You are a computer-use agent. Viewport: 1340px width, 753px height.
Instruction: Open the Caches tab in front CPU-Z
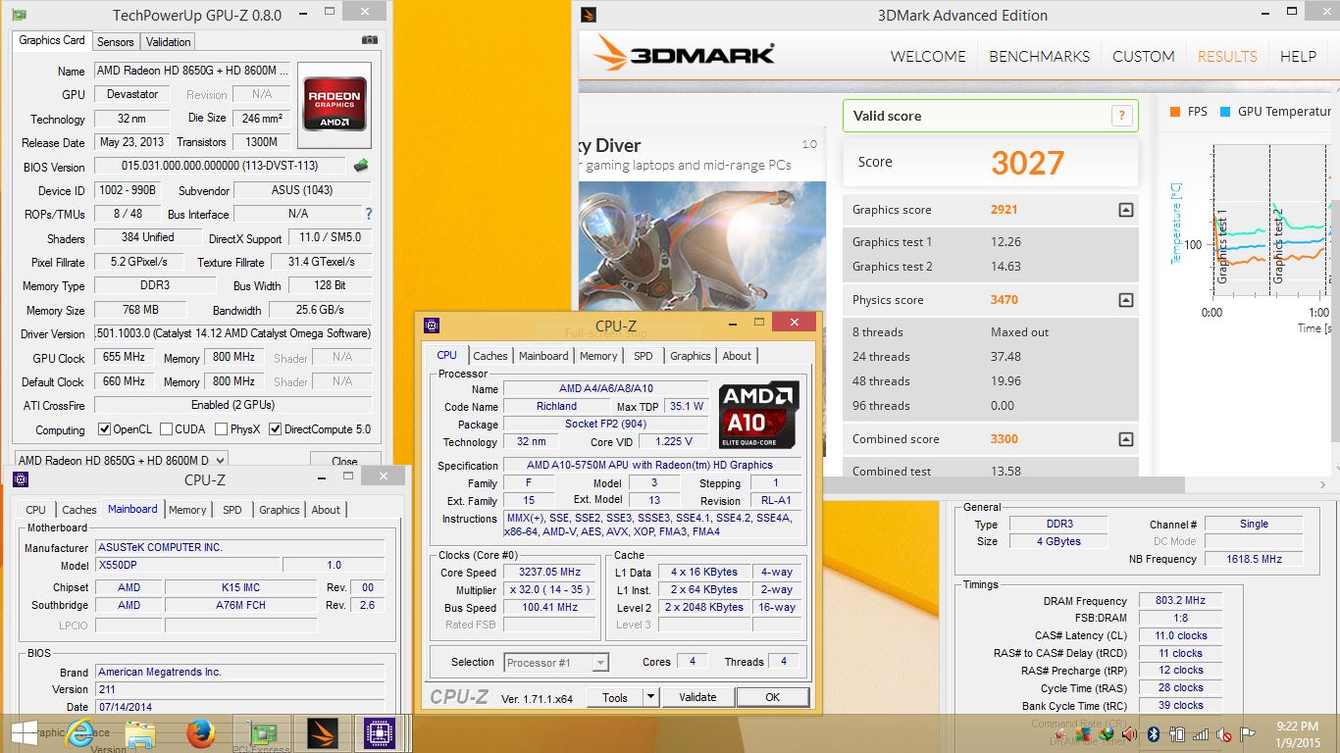click(490, 356)
